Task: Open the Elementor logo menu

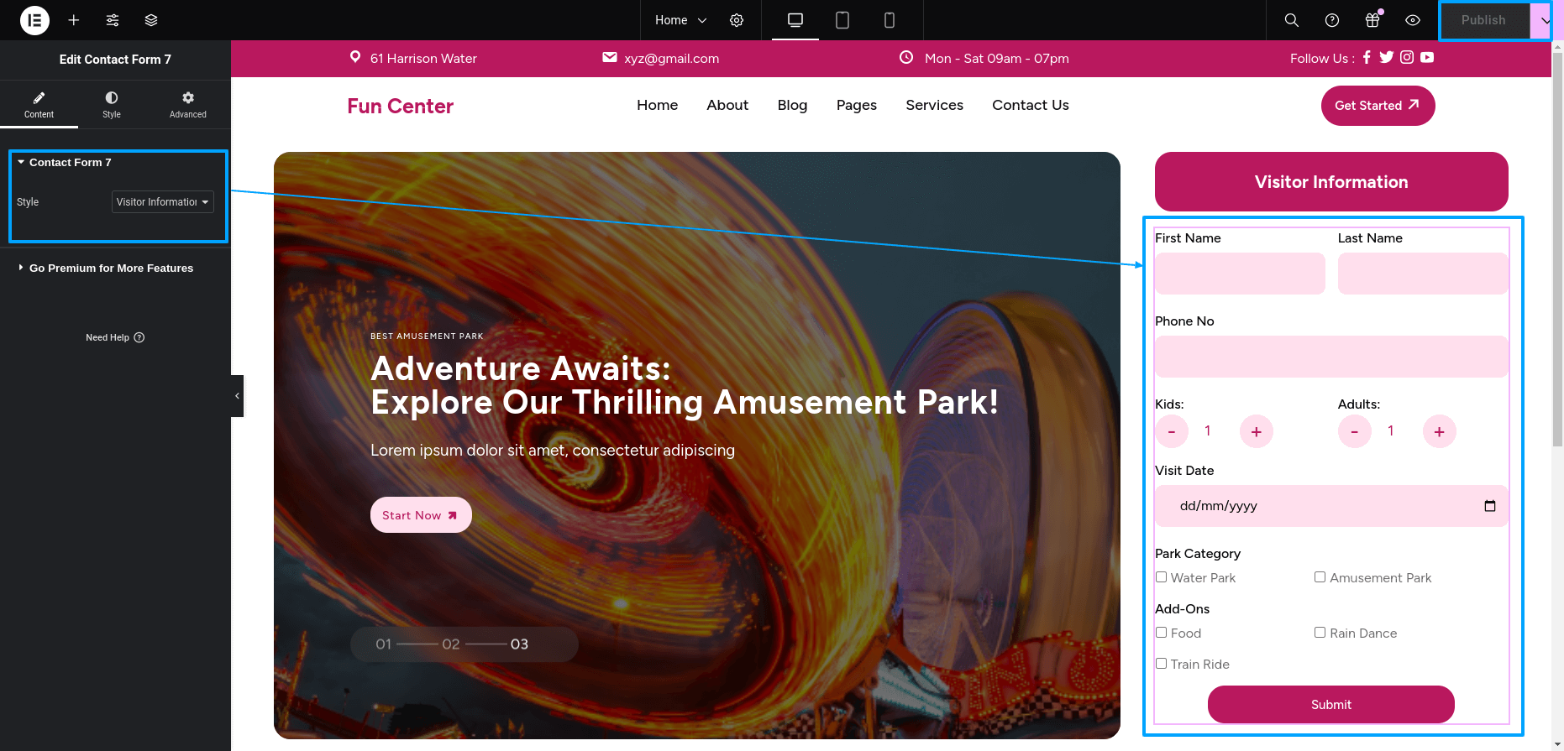Action: (34, 20)
